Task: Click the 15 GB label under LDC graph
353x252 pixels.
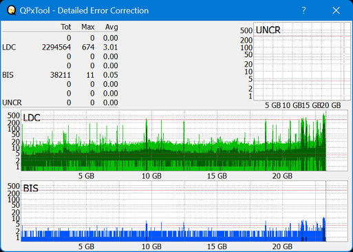Action: pyautogui.click(x=217, y=176)
